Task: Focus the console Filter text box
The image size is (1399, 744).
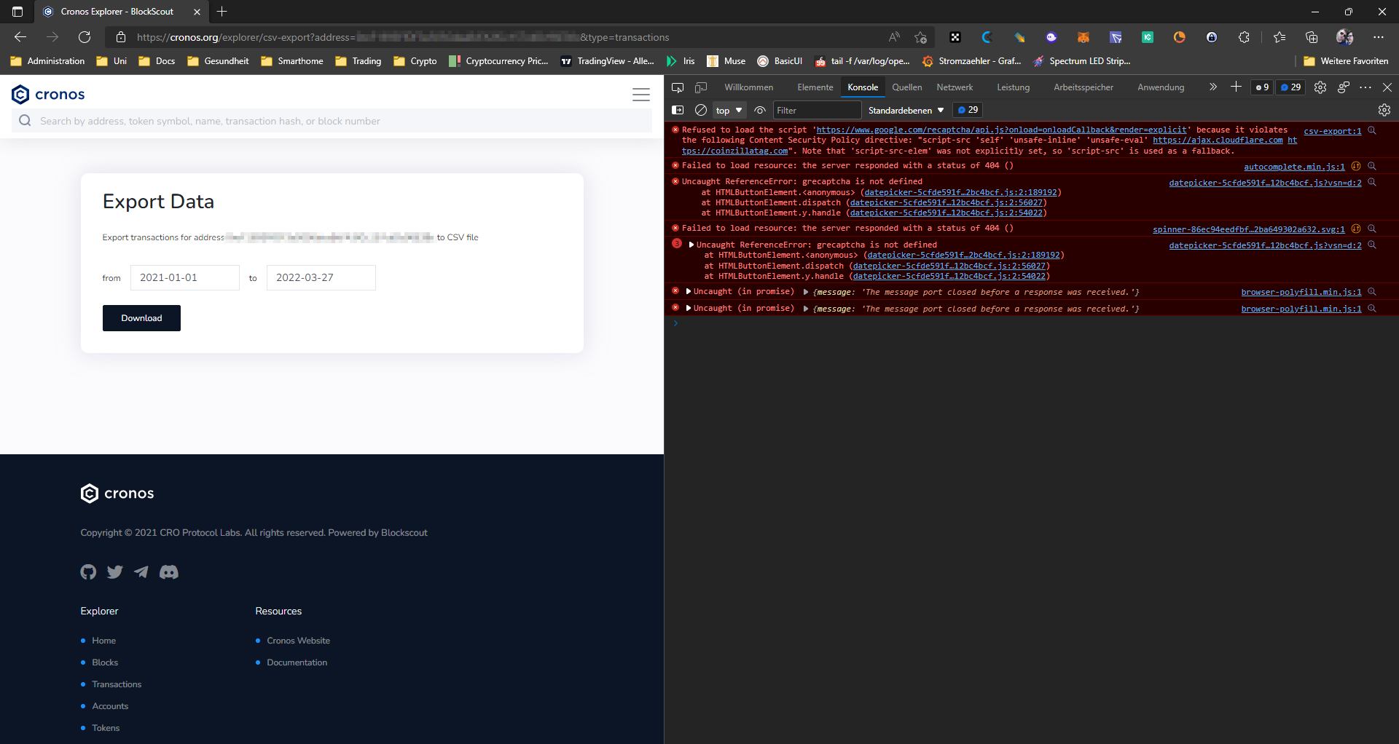Action: point(817,110)
